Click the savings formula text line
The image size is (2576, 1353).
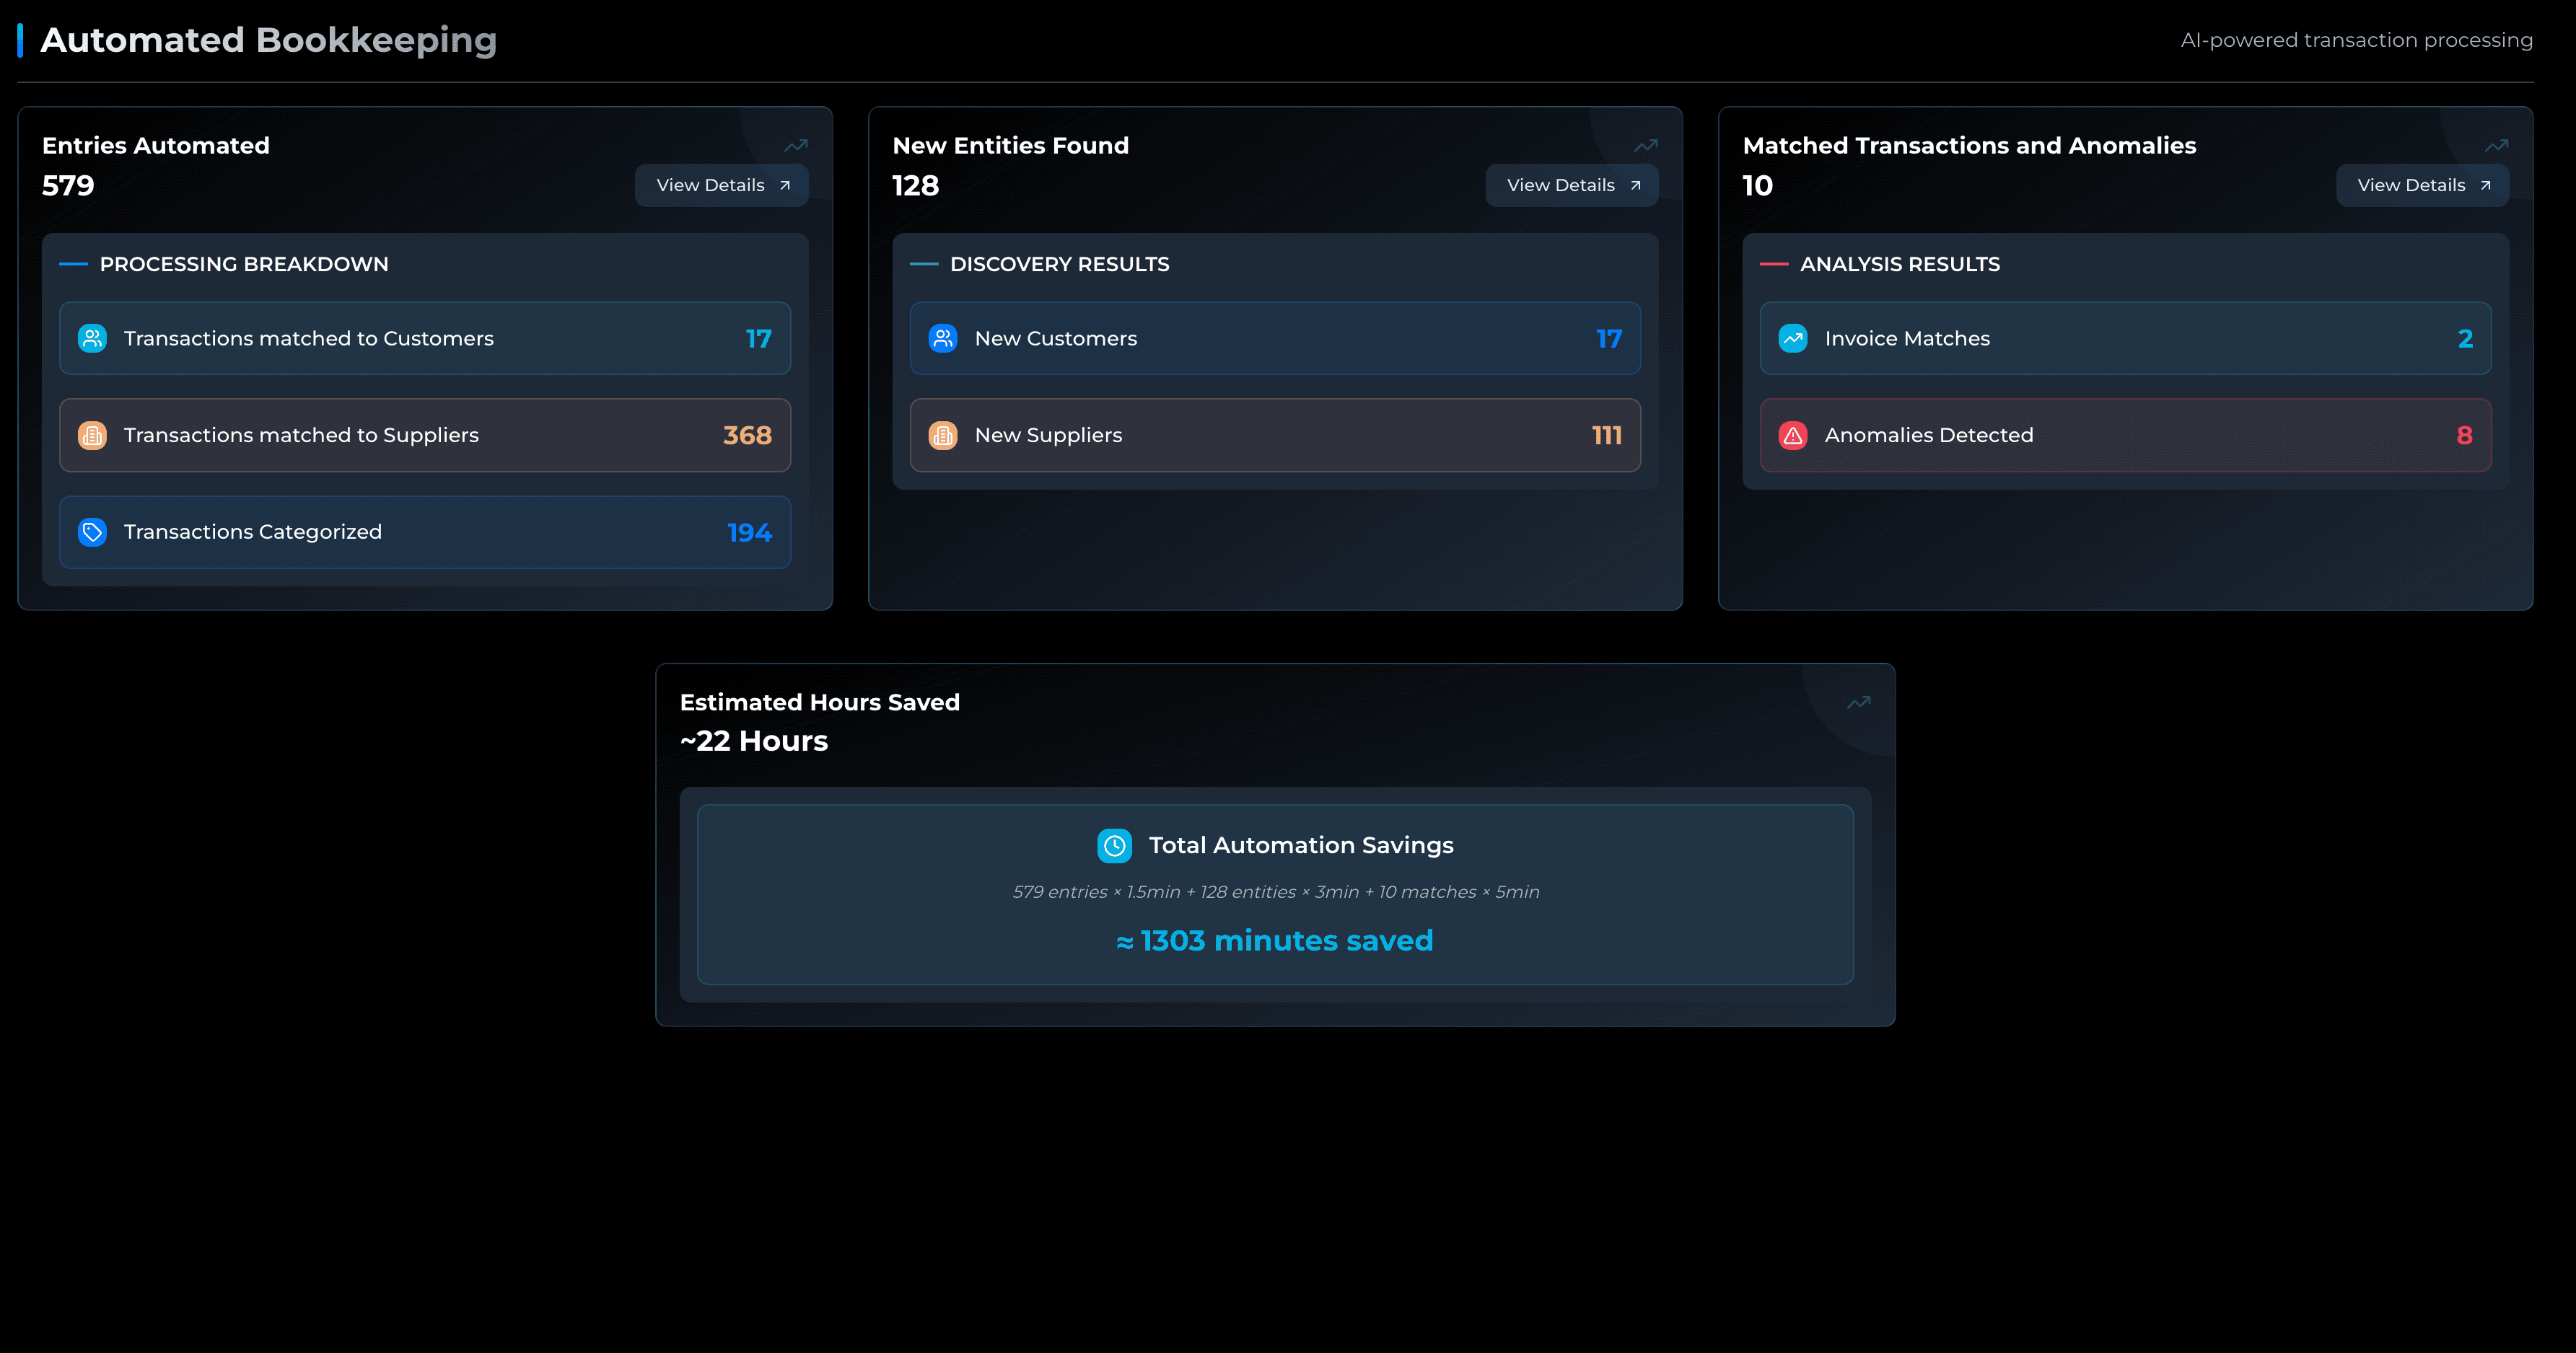tap(1275, 892)
